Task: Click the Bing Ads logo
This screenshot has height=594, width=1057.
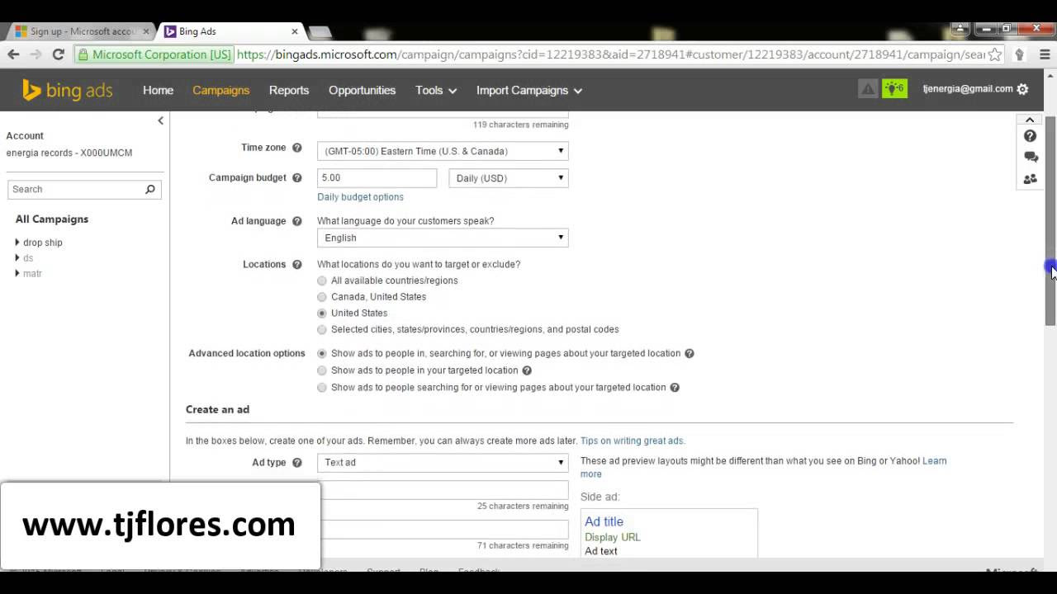Action: click(x=67, y=90)
